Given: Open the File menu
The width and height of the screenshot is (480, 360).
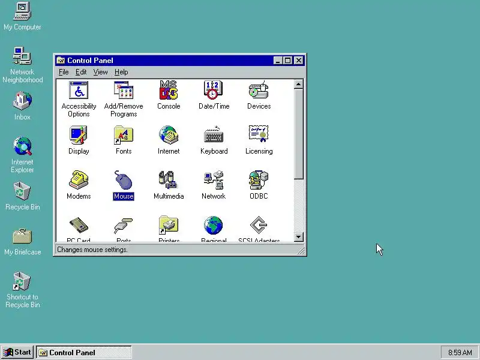Looking at the screenshot, I should point(64,72).
